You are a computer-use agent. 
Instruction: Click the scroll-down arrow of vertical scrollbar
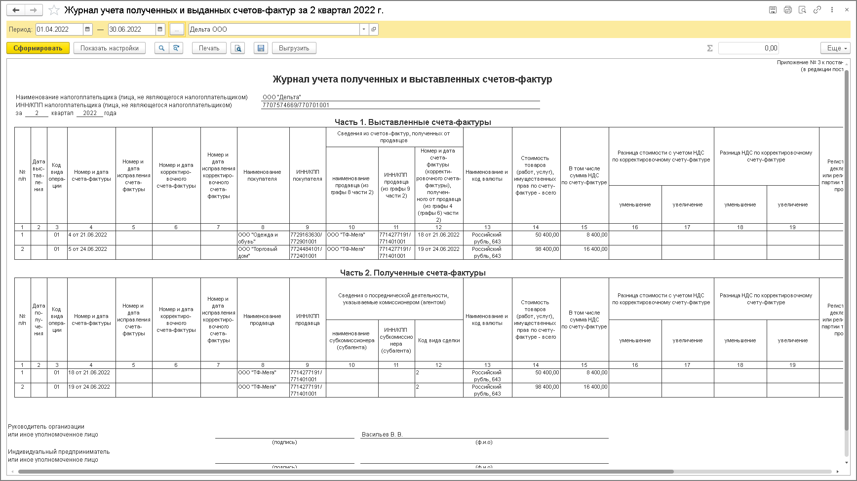click(847, 463)
